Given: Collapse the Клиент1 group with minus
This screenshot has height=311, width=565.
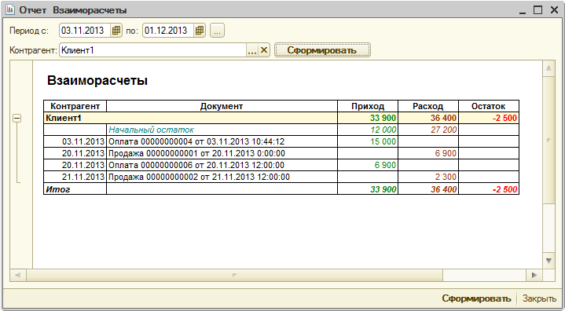Looking at the screenshot, I should coord(17,118).
